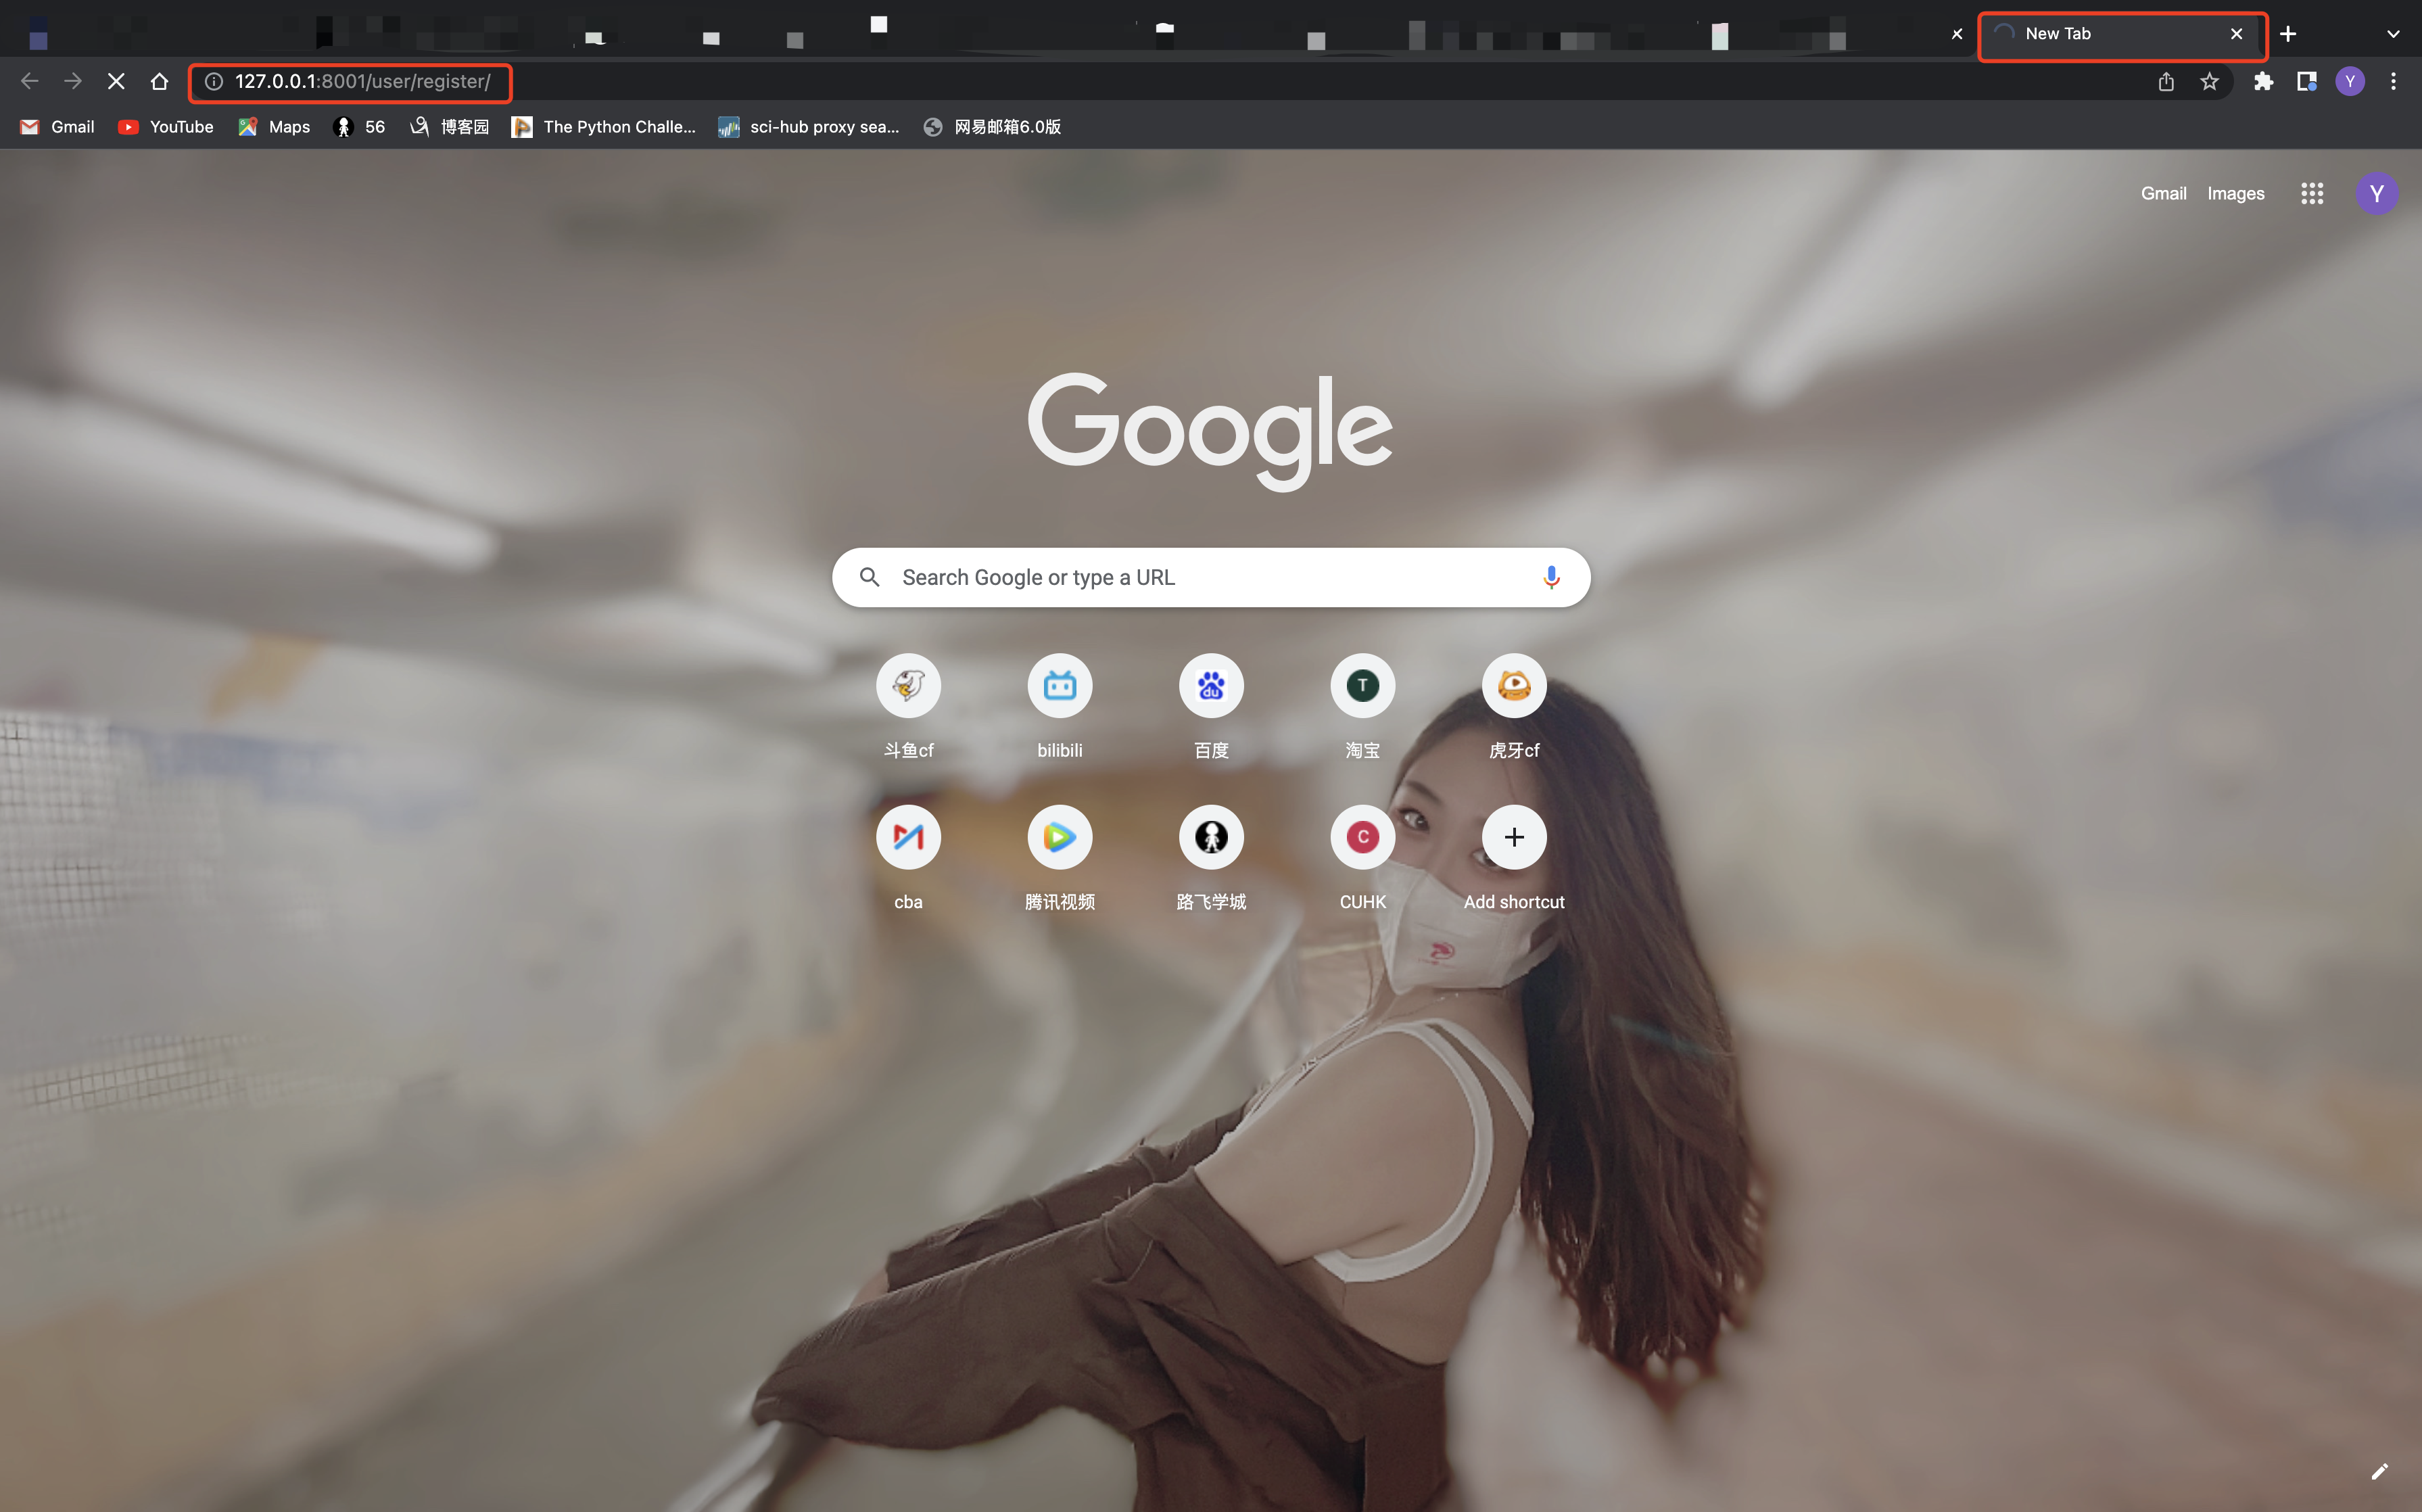Screen dimensions: 2422x1512
Task: Open the Chrome profile avatar Y in the toolbar
Action: [2350, 81]
